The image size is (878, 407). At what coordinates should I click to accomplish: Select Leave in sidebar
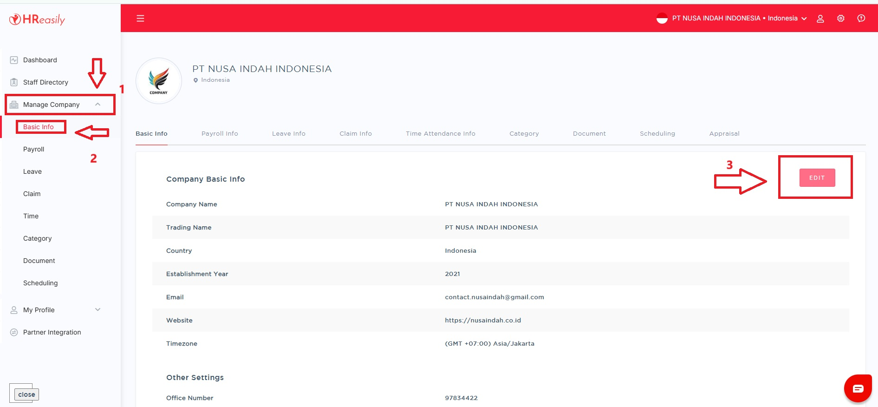[33, 171]
